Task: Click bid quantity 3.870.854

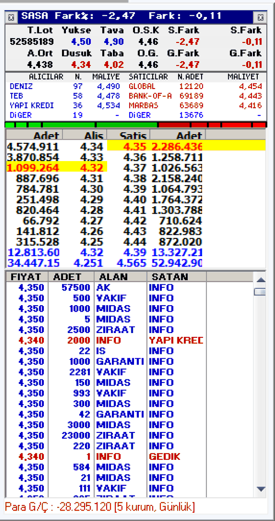Action: (x=33, y=157)
